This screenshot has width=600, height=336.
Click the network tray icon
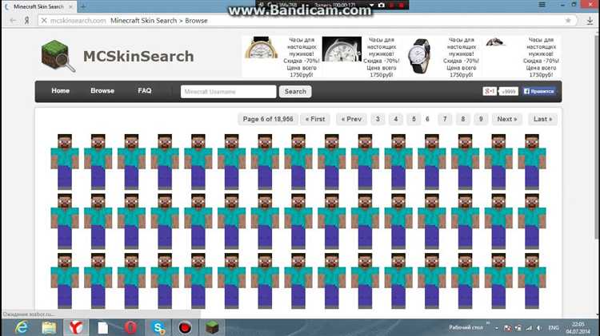529,328
